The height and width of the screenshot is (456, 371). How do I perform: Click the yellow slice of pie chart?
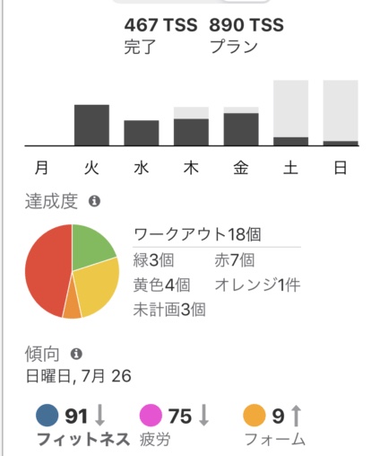(x=97, y=285)
